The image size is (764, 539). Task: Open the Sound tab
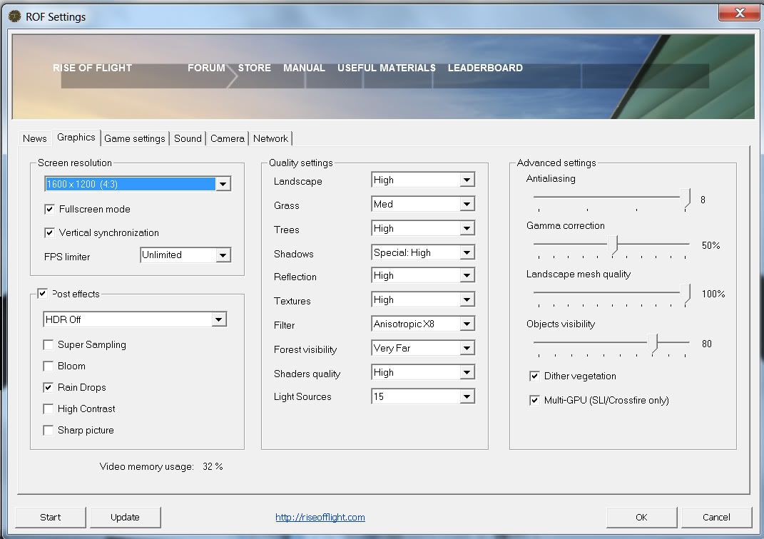[x=188, y=138]
